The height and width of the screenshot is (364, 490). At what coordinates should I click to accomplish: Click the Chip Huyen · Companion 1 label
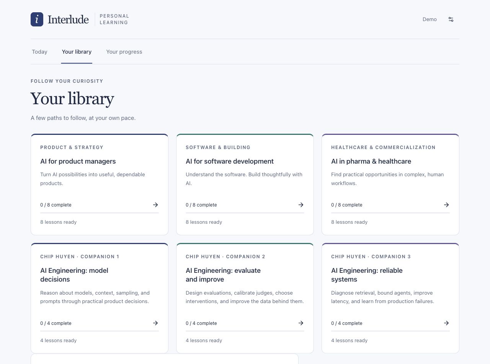tap(80, 257)
